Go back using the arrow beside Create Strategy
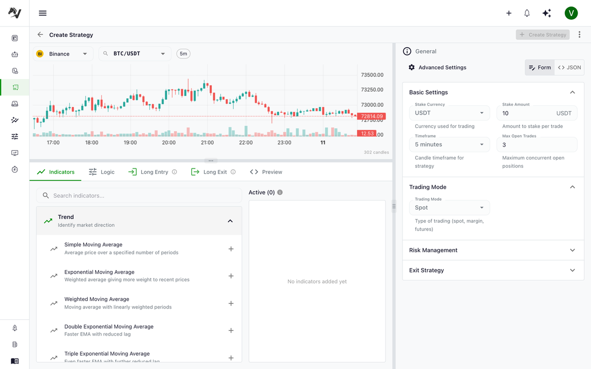The width and height of the screenshot is (591, 369). pyautogui.click(x=40, y=35)
